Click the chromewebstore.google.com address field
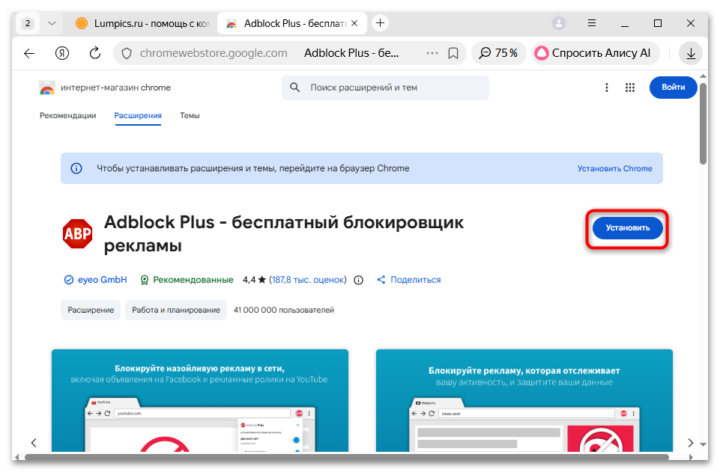 214,53
